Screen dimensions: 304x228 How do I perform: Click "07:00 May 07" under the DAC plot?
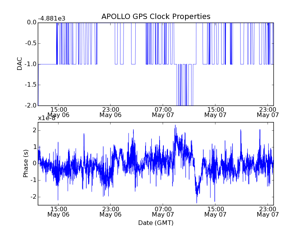[x=163, y=112]
